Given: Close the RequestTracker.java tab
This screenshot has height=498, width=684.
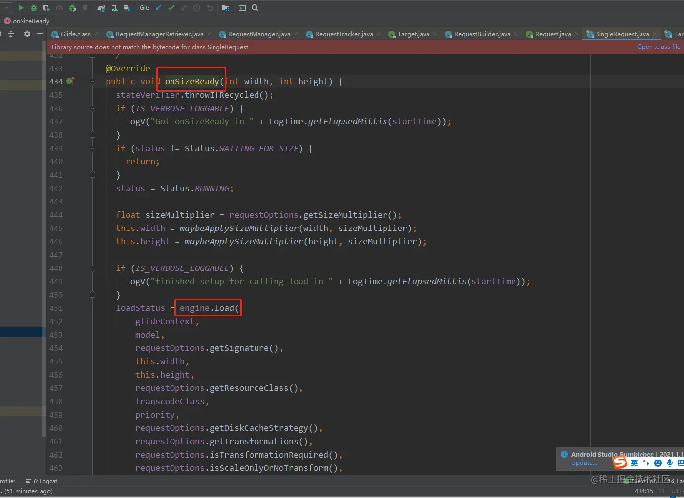Looking at the screenshot, I should point(379,34).
